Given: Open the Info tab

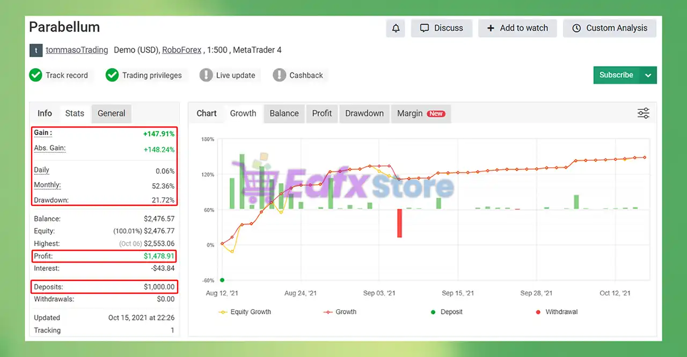Looking at the screenshot, I should tap(45, 113).
